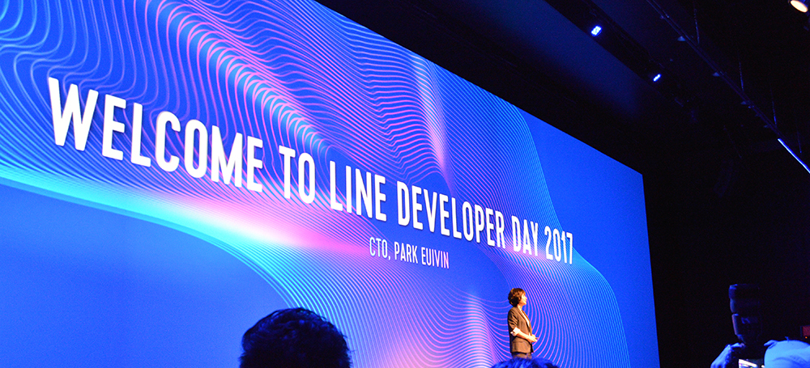Click the presenter standing on stage
This screenshot has height=368, width=810.
coord(519,322)
